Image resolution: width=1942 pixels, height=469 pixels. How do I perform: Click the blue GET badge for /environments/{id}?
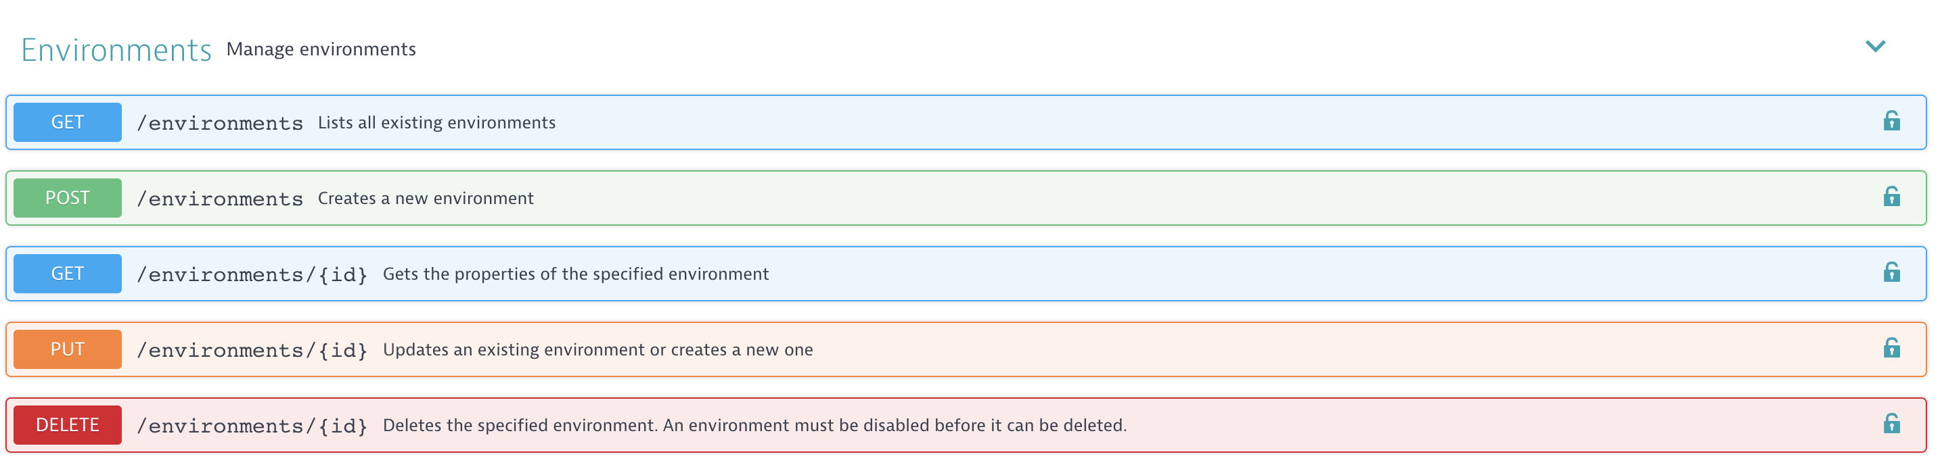click(67, 273)
